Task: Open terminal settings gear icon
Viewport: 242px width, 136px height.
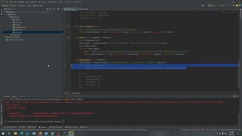Action: [234, 96]
